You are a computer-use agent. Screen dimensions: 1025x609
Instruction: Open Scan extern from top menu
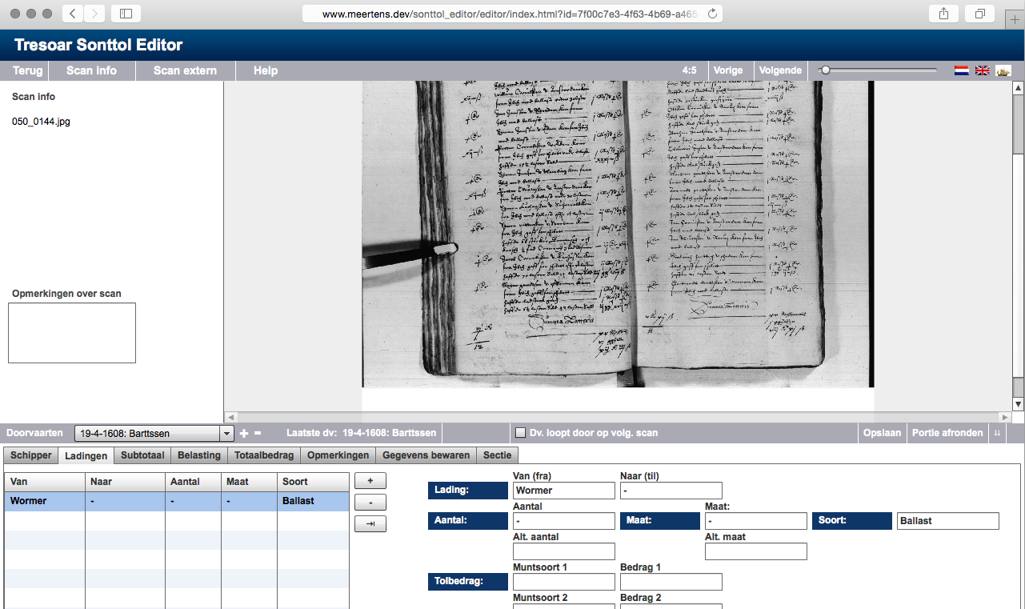pyautogui.click(x=184, y=70)
